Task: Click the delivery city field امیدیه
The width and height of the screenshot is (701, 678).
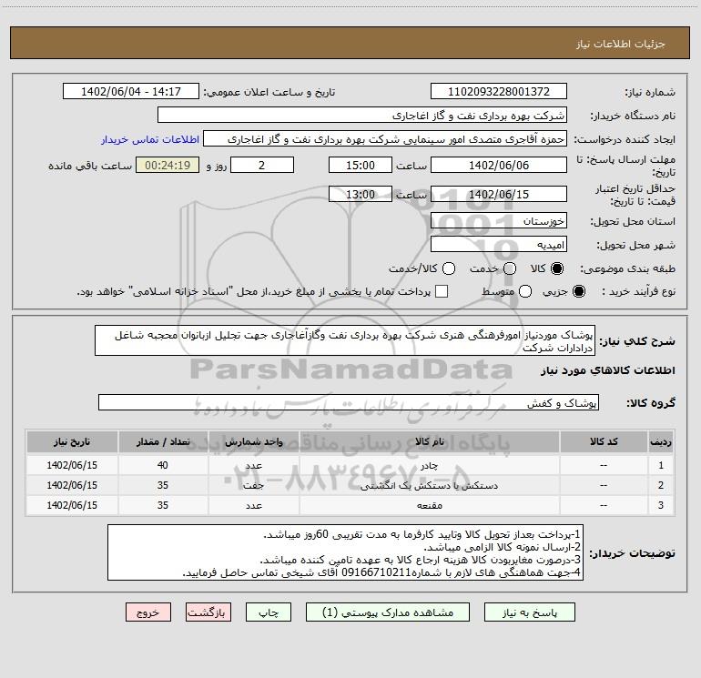Action: [x=499, y=245]
